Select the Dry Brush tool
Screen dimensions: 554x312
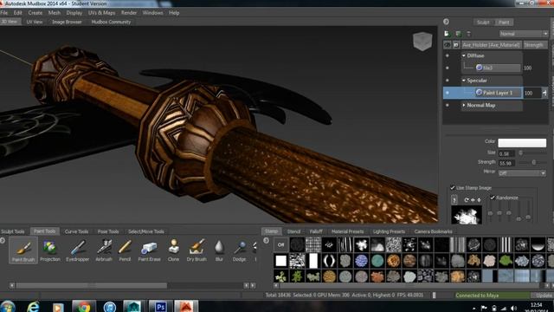click(196, 250)
